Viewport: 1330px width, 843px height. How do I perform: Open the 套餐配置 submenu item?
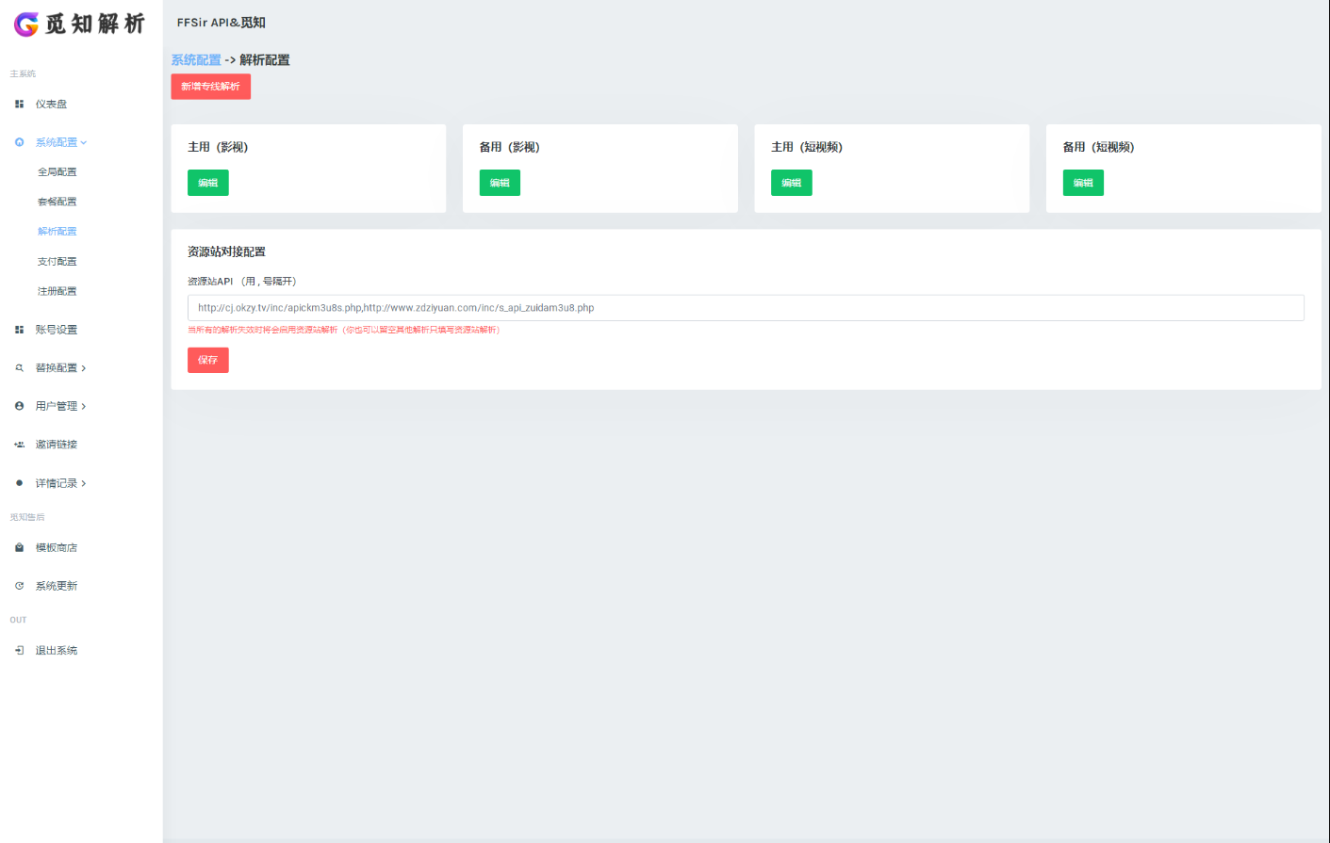57,202
